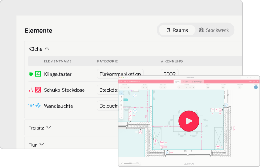Open the middle tab in the pink header
This screenshot has height=167, width=260.
(x=186, y=82)
